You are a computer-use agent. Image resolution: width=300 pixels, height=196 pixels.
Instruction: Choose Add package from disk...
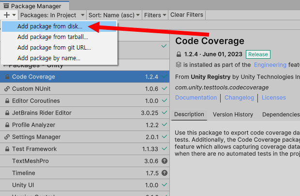point(59,26)
